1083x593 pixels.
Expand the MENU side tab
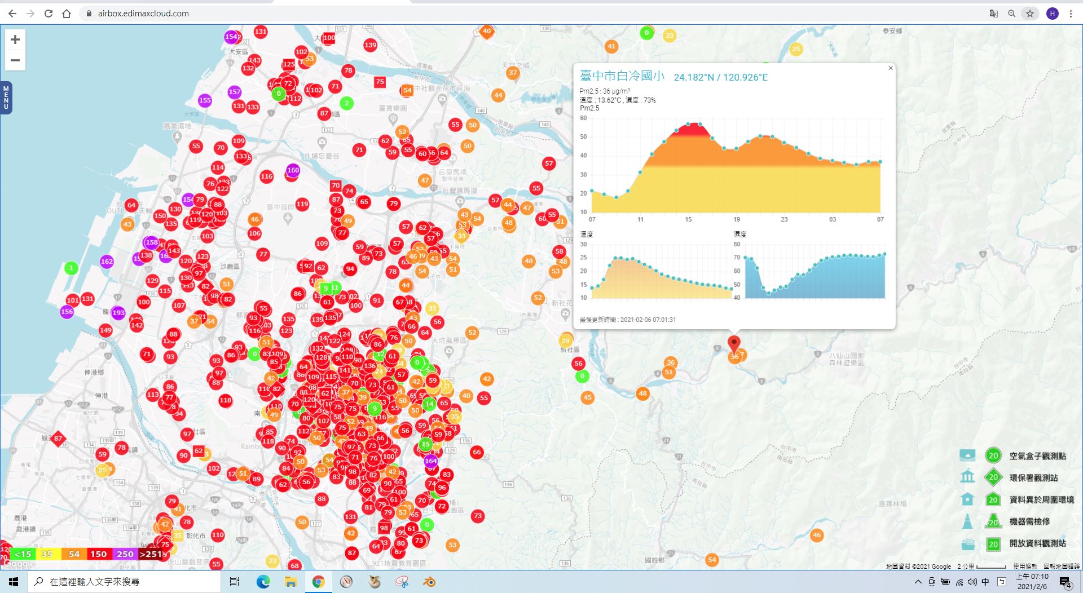pyautogui.click(x=6, y=98)
